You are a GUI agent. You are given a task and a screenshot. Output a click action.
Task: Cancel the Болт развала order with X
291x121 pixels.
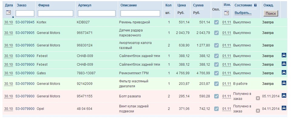pyautogui.click(x=258, y=98)
